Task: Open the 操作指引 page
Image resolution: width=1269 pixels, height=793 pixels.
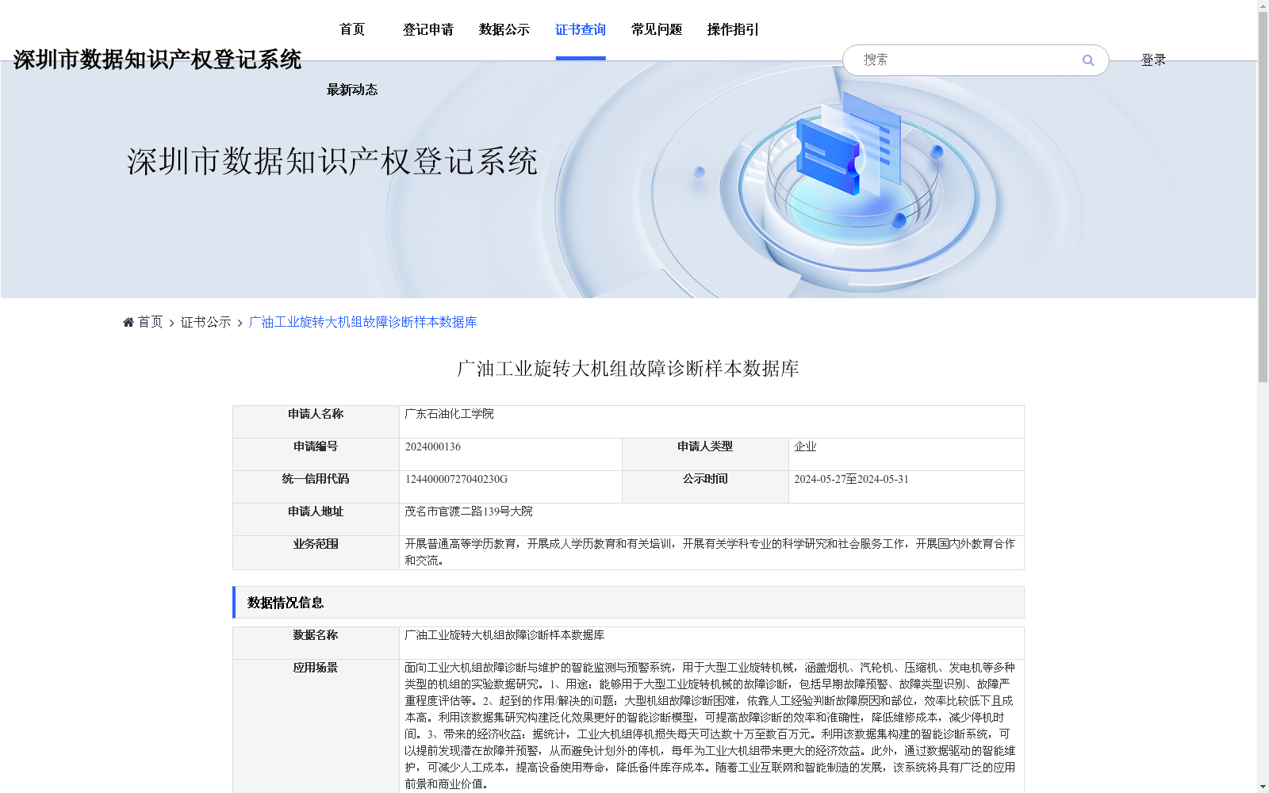Action: (x=732, y=29)
